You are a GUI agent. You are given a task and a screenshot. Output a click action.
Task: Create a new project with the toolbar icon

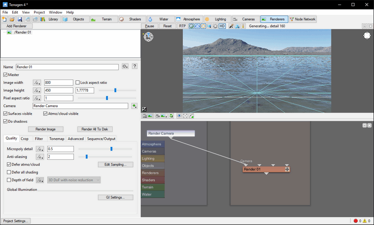(4, 19)
